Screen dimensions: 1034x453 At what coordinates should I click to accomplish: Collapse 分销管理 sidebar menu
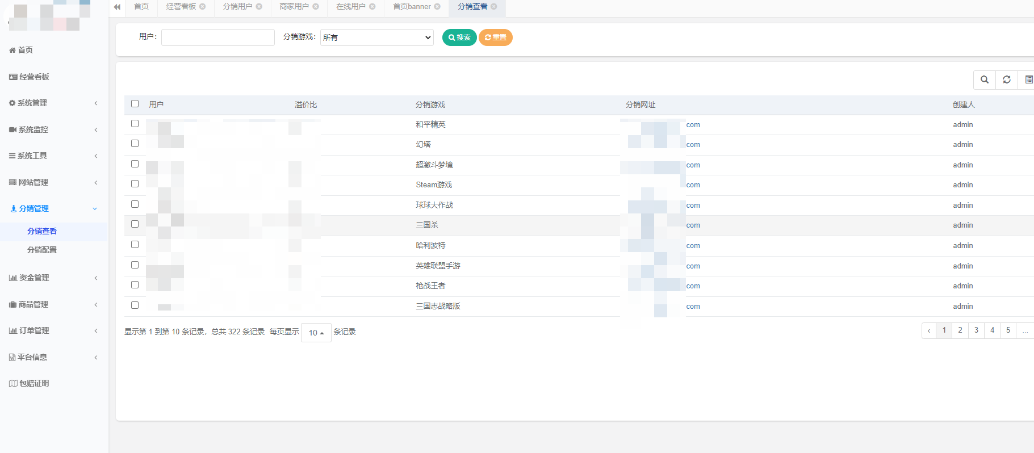(x=54, y=208)
